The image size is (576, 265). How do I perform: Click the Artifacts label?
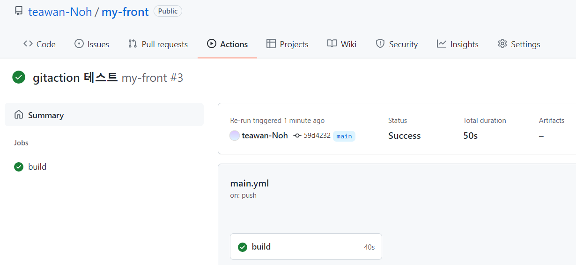[552, 121]
